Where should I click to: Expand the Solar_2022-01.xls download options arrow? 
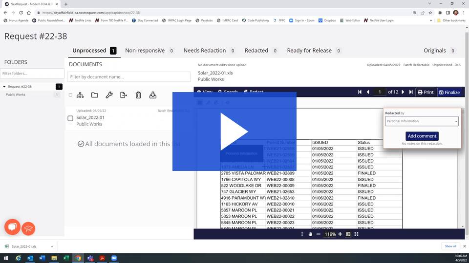[52, 246]
